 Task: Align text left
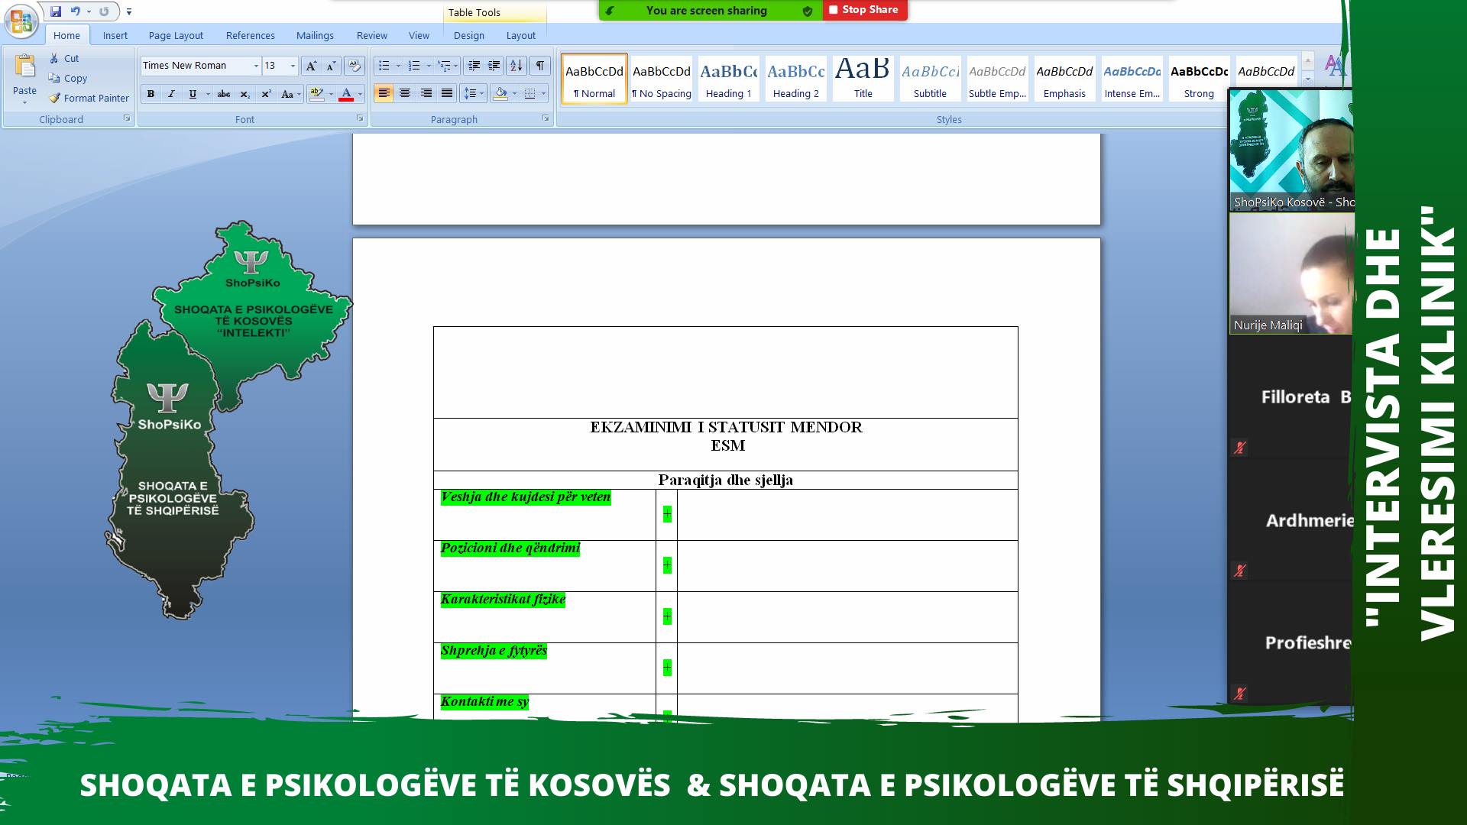click(x=384, y=93)
